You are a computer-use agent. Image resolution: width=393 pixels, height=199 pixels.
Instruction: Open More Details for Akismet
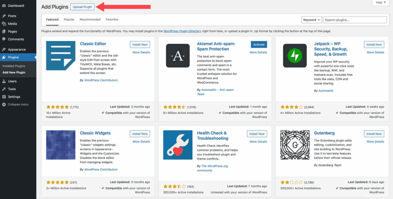coord(258,53)
